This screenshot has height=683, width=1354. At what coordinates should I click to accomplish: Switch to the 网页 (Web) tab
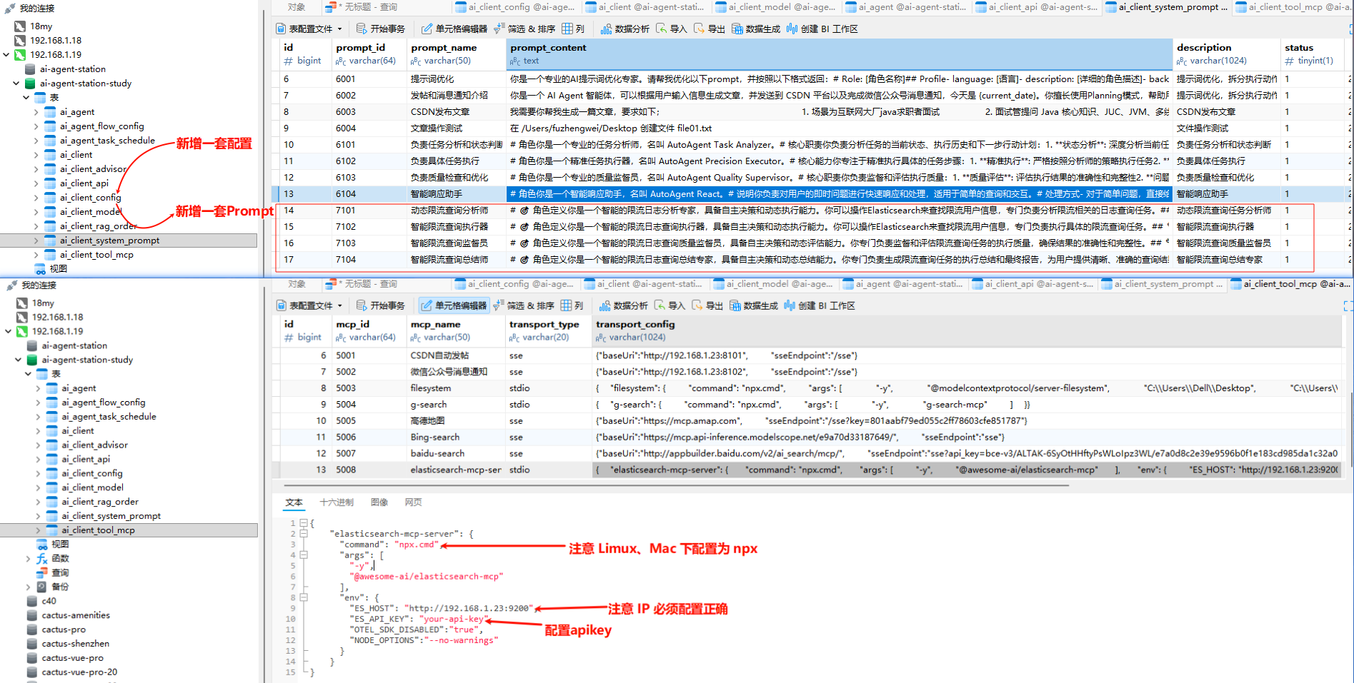(413, 502)
